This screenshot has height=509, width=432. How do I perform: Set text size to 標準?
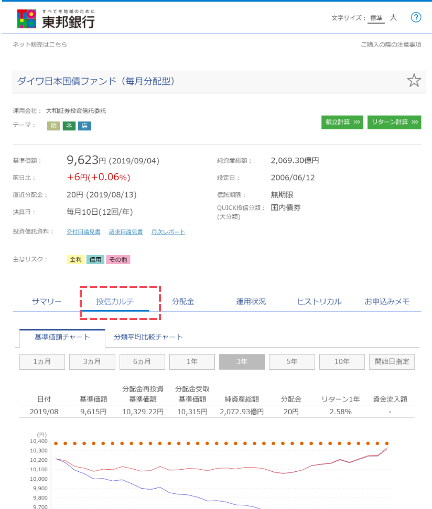pos(376,18)
